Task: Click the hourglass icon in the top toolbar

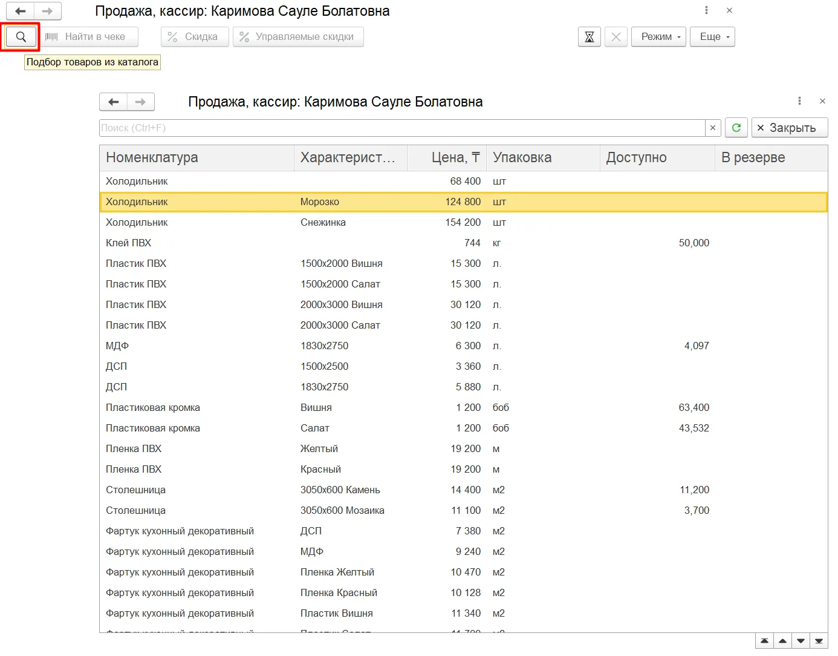Action: tap(590, 37)
